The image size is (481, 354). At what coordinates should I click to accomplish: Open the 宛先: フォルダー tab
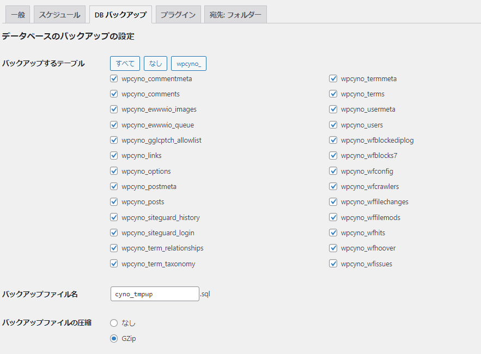coord(235,14)
